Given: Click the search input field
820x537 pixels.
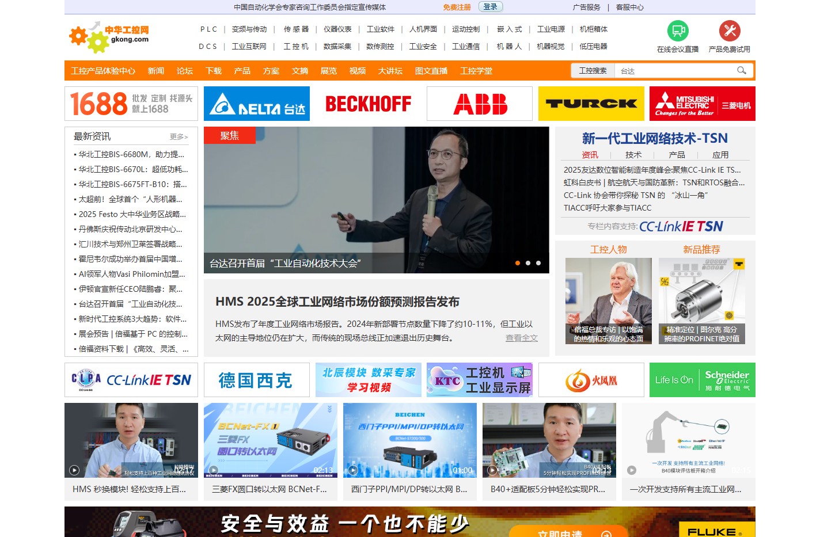Looking at the screenshot, I should point(675,71).
